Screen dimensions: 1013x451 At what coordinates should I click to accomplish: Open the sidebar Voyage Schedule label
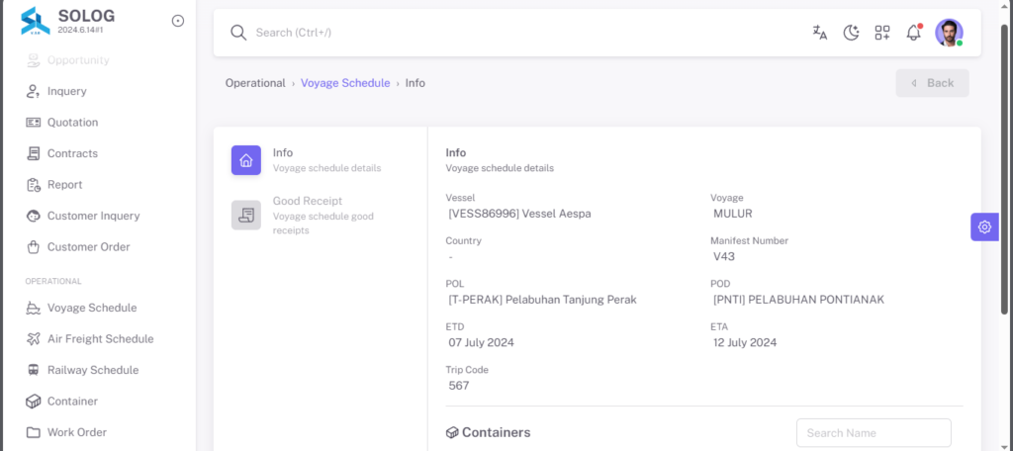click(92, 308)
